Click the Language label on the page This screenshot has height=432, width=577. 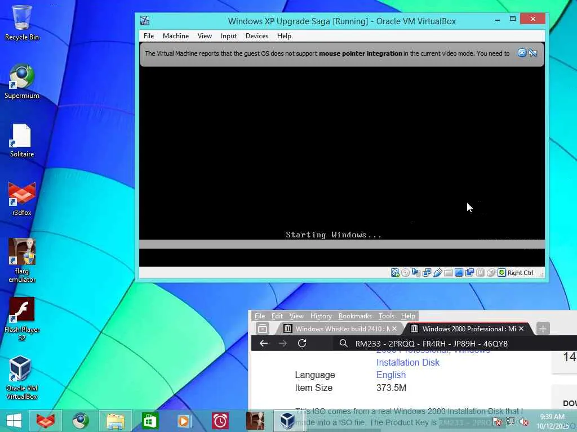[x=315, y=375]
